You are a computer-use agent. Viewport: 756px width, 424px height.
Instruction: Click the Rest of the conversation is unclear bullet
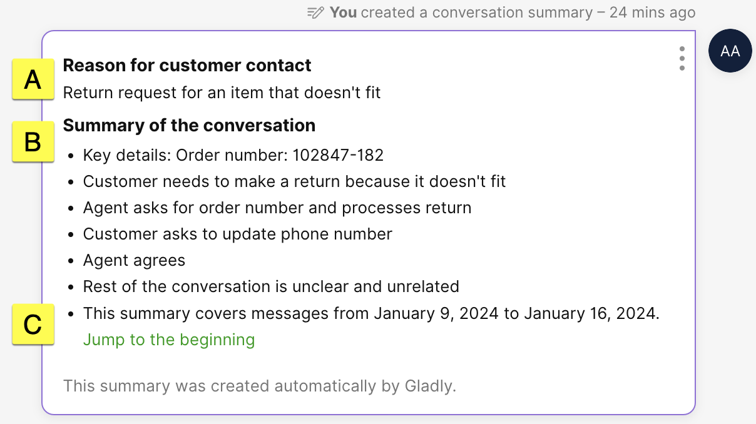271,286
